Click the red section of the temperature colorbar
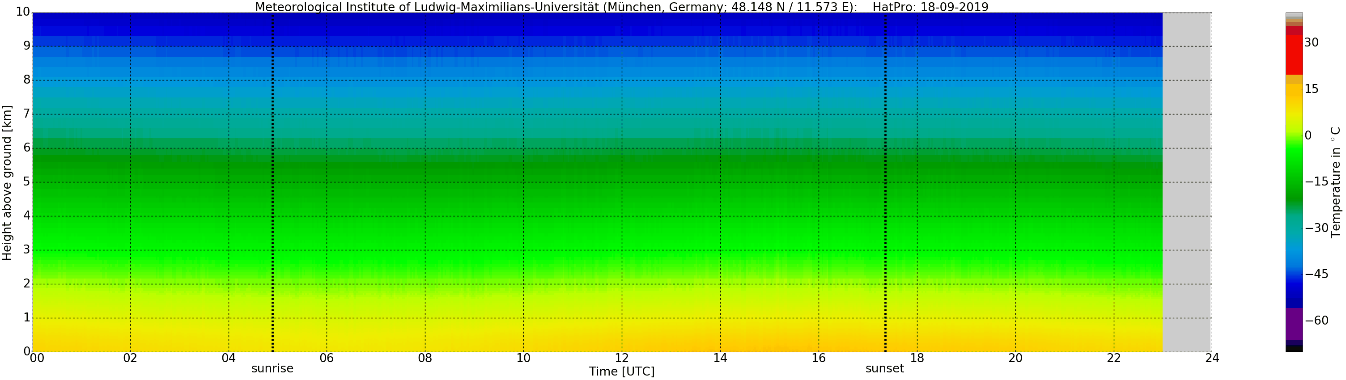 tap(1294, 54)
